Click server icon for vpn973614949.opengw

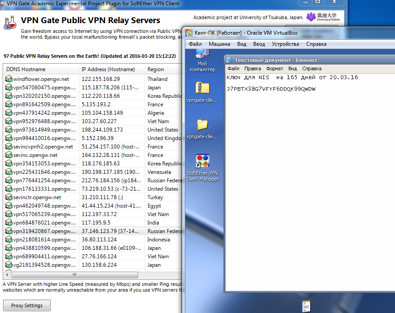click(x=9, y=130)
